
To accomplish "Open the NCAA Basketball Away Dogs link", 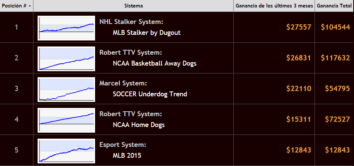I will tap(155, 63).
